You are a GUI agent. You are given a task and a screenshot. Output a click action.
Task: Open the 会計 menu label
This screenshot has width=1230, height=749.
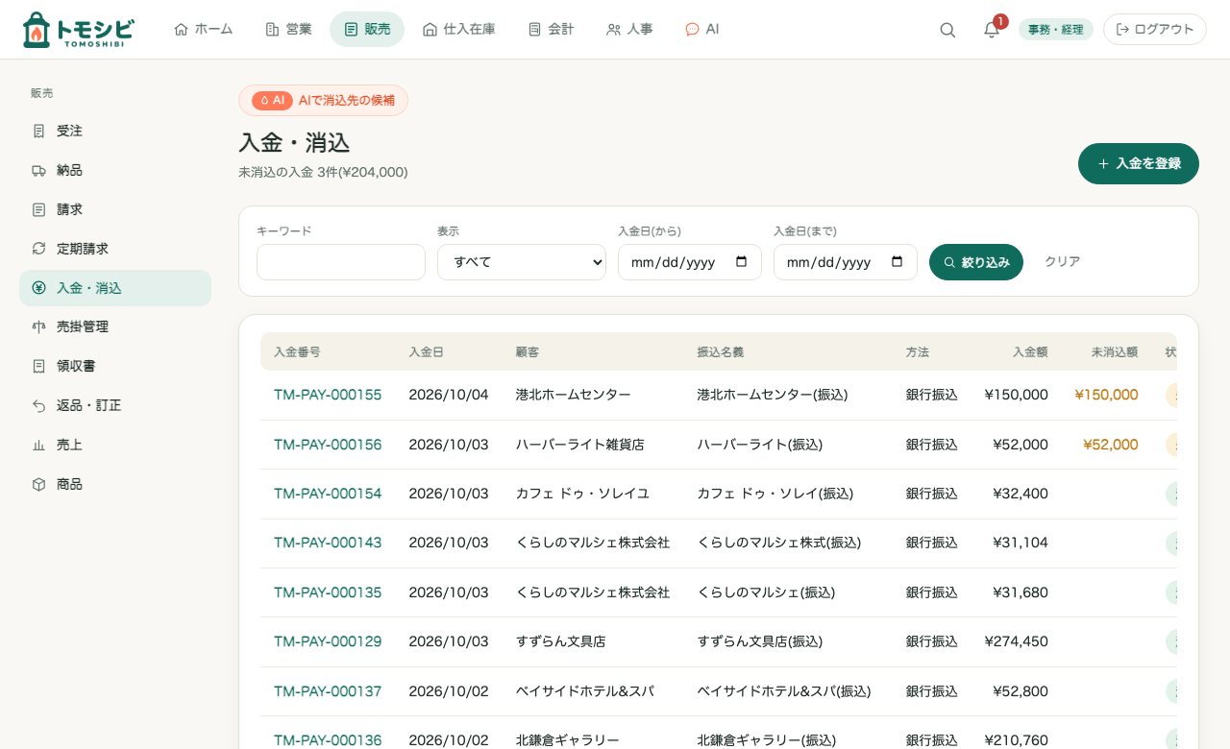click(x=561, y=30)
